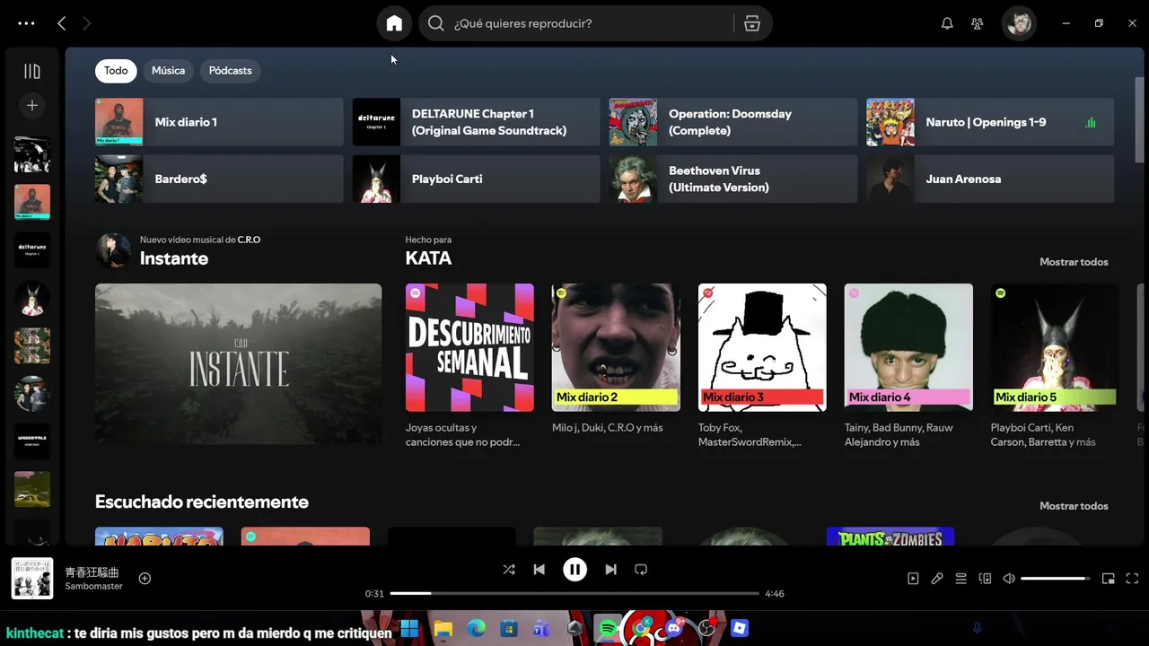Open File Explorer from taskbar

pyautogui.click(x=443, y=628)
